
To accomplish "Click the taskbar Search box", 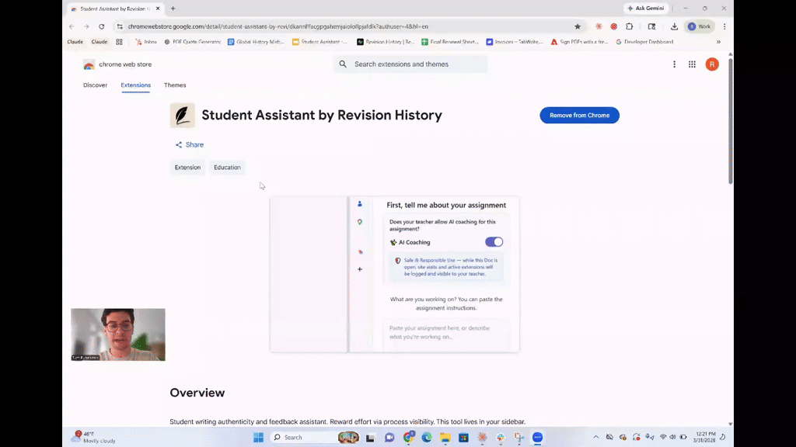I will point(315,437).
